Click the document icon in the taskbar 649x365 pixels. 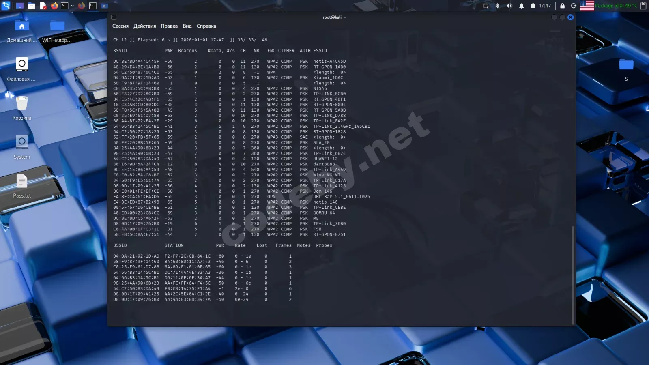coord(43,6)
